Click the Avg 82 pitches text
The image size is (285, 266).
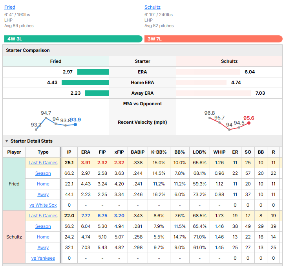tap(159, 26)
